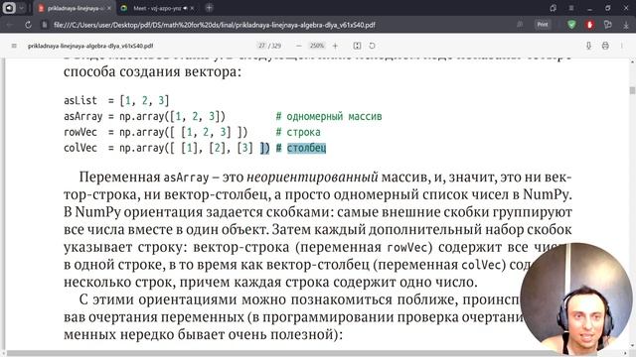Click the fit to page icon
The width and height of the screenshot is (636, 357).
click(357, 46)
